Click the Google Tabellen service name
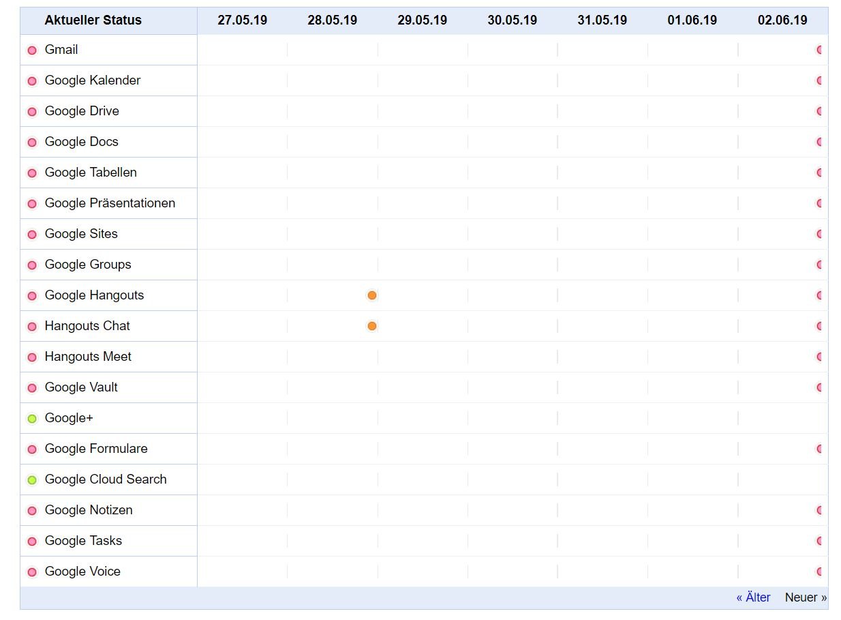Screen dimensions: 841x620 (x=91, y=173)
